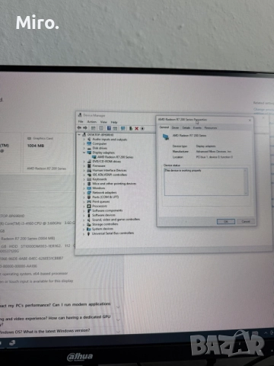Switch to the Events tab in Properties

tap(197, 127)
